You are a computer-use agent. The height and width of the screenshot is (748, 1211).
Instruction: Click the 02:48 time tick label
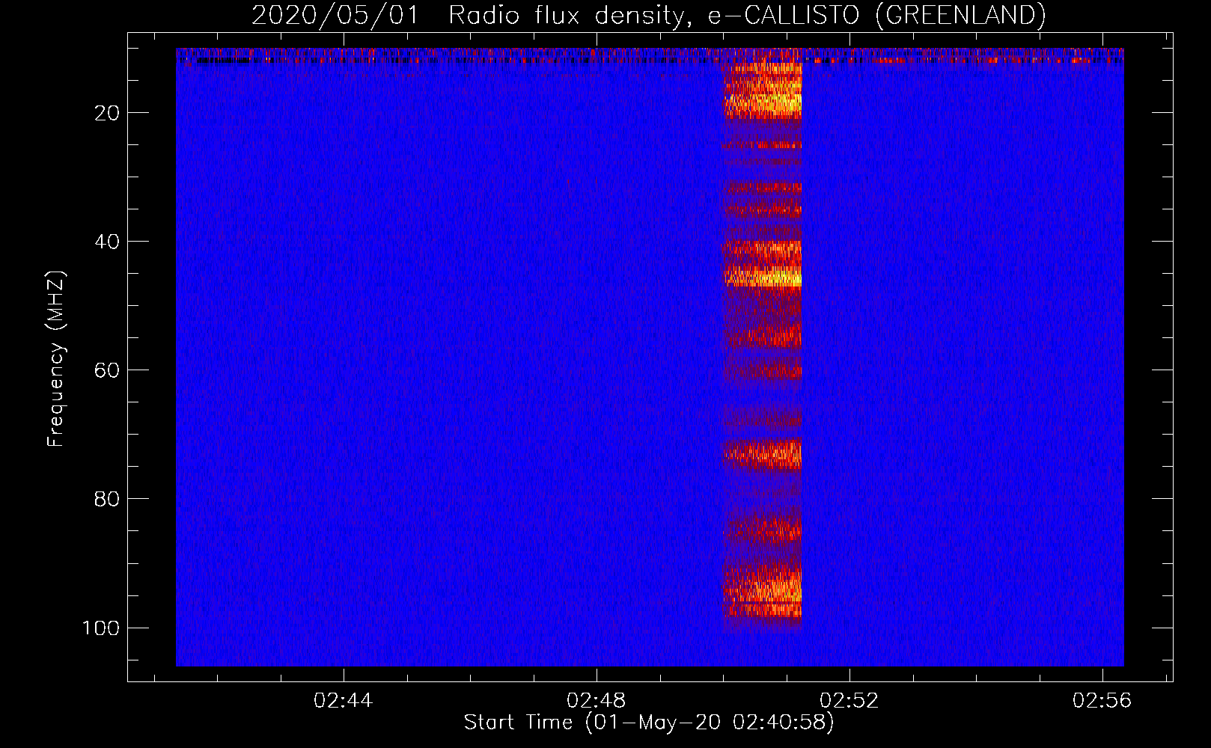[x=596, y=701]
